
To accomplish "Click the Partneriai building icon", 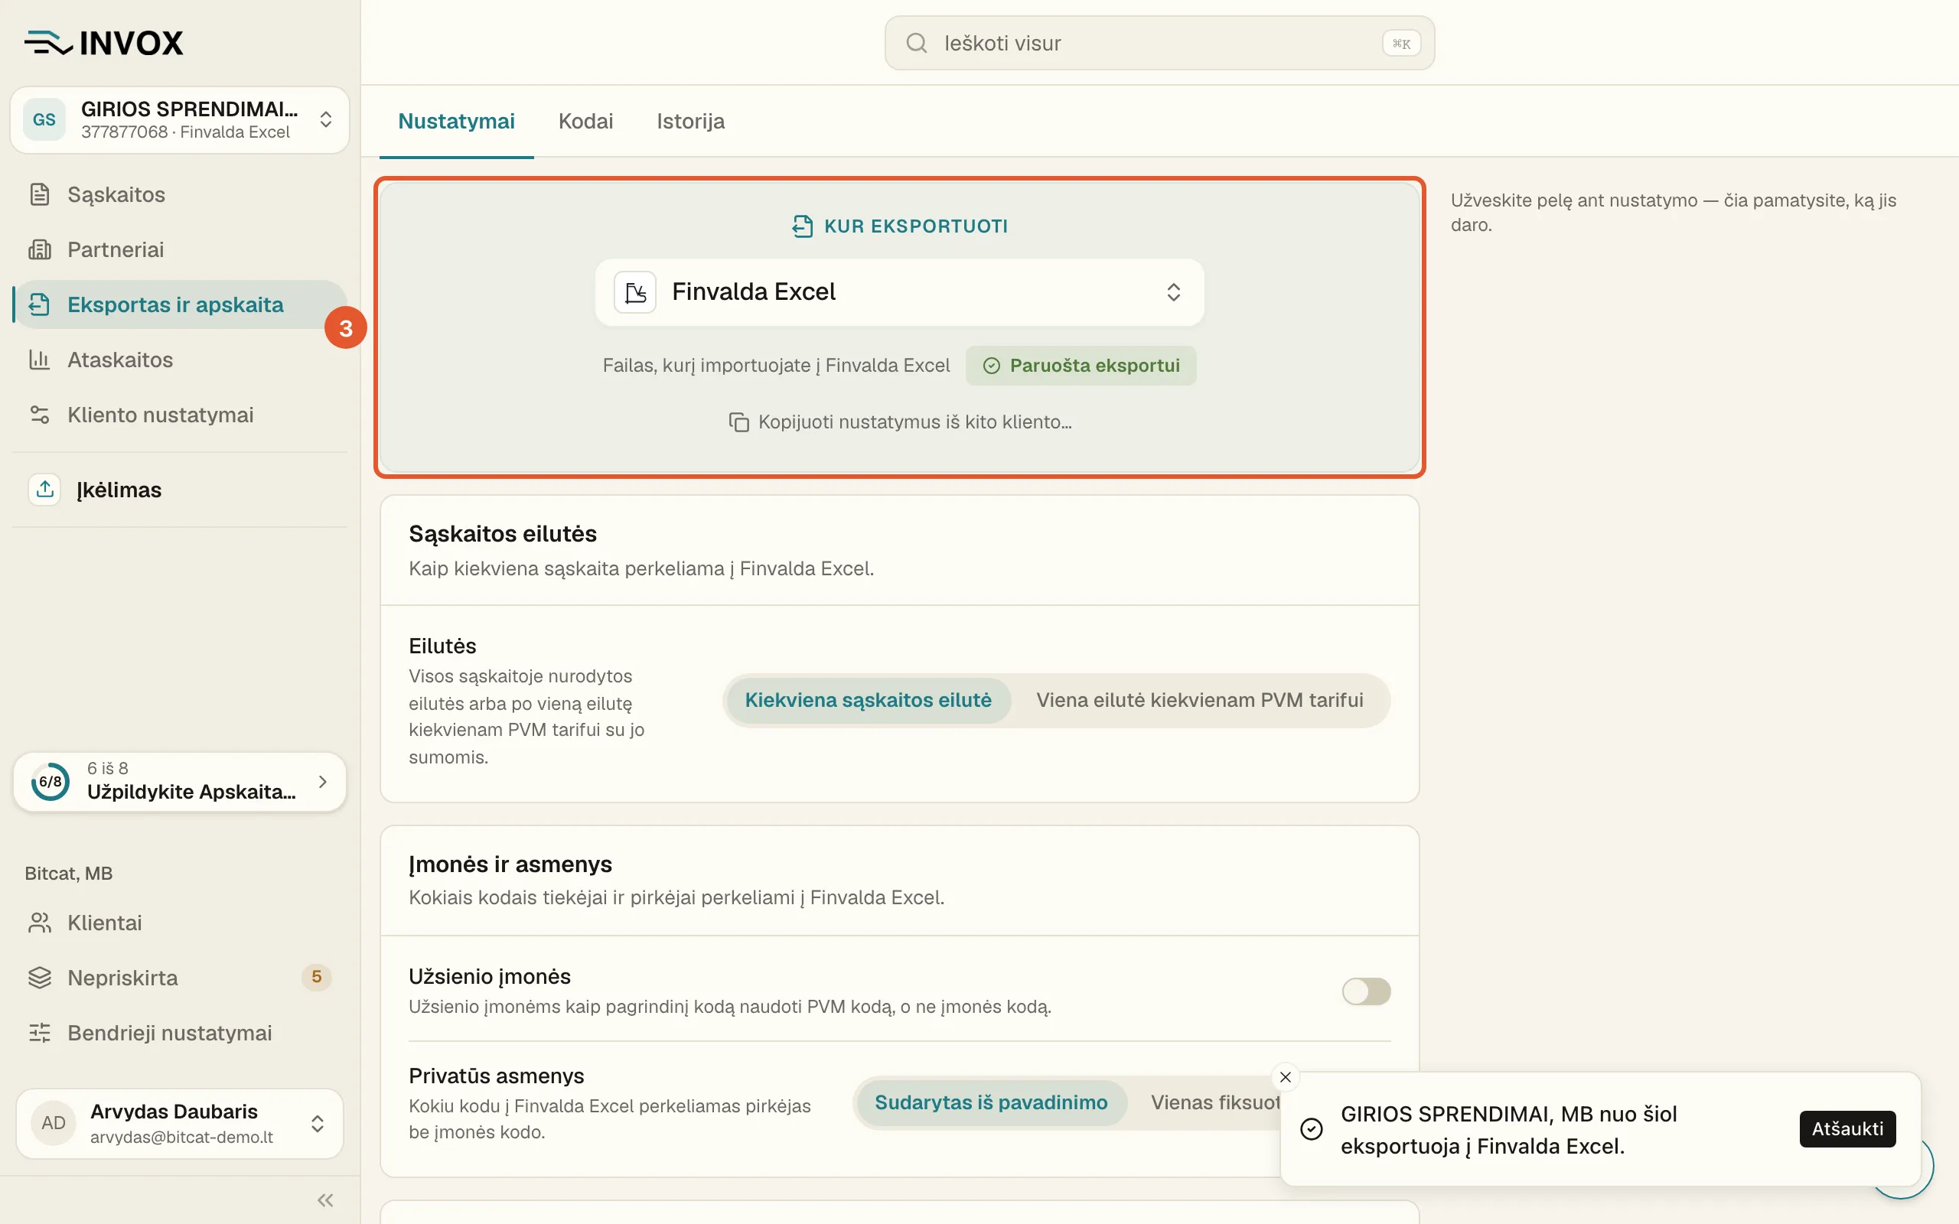I will [40, 249].
